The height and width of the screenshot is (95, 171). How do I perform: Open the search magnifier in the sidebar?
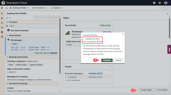(2, 23)
